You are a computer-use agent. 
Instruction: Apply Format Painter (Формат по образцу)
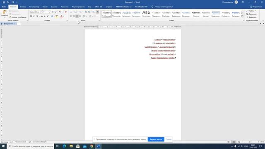click(18, 17)
